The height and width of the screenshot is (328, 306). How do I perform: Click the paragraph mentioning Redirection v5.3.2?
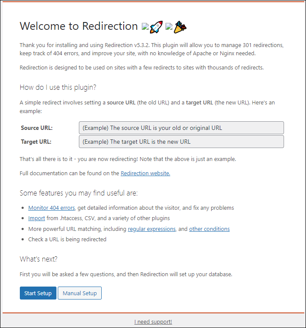coord(152,49)
